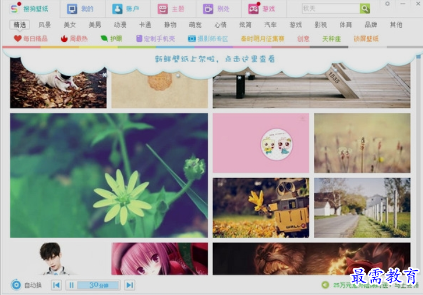Click the search field containing 秋天
This screenshot has height=295, width=423.
(x=331, y=8)
